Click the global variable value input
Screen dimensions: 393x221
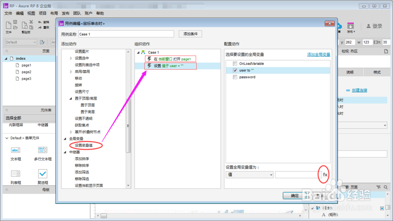pyautogui.click(x=298, y=175)
